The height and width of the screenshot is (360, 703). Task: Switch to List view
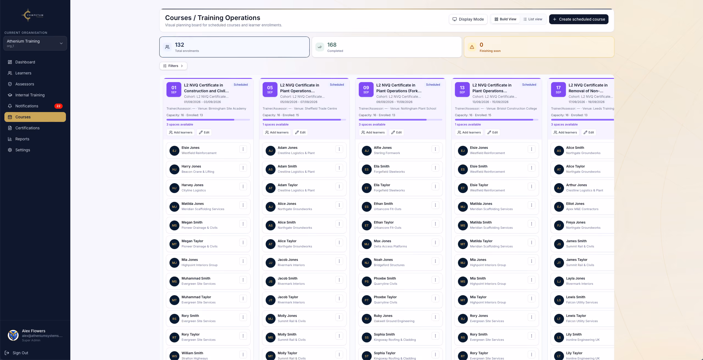pyautogui.click(x=533, y=19)
